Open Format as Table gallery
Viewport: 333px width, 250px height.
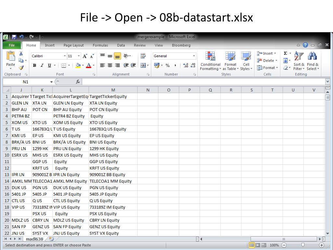(231, 61)
